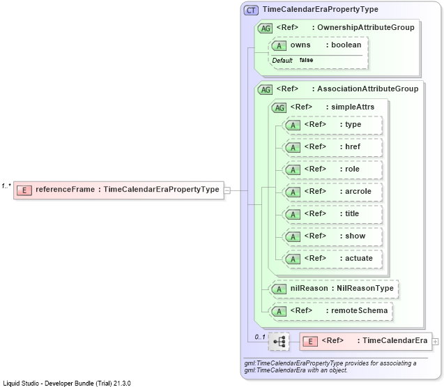
Task: Select the ': type' reference text
Action: point(351,125)
